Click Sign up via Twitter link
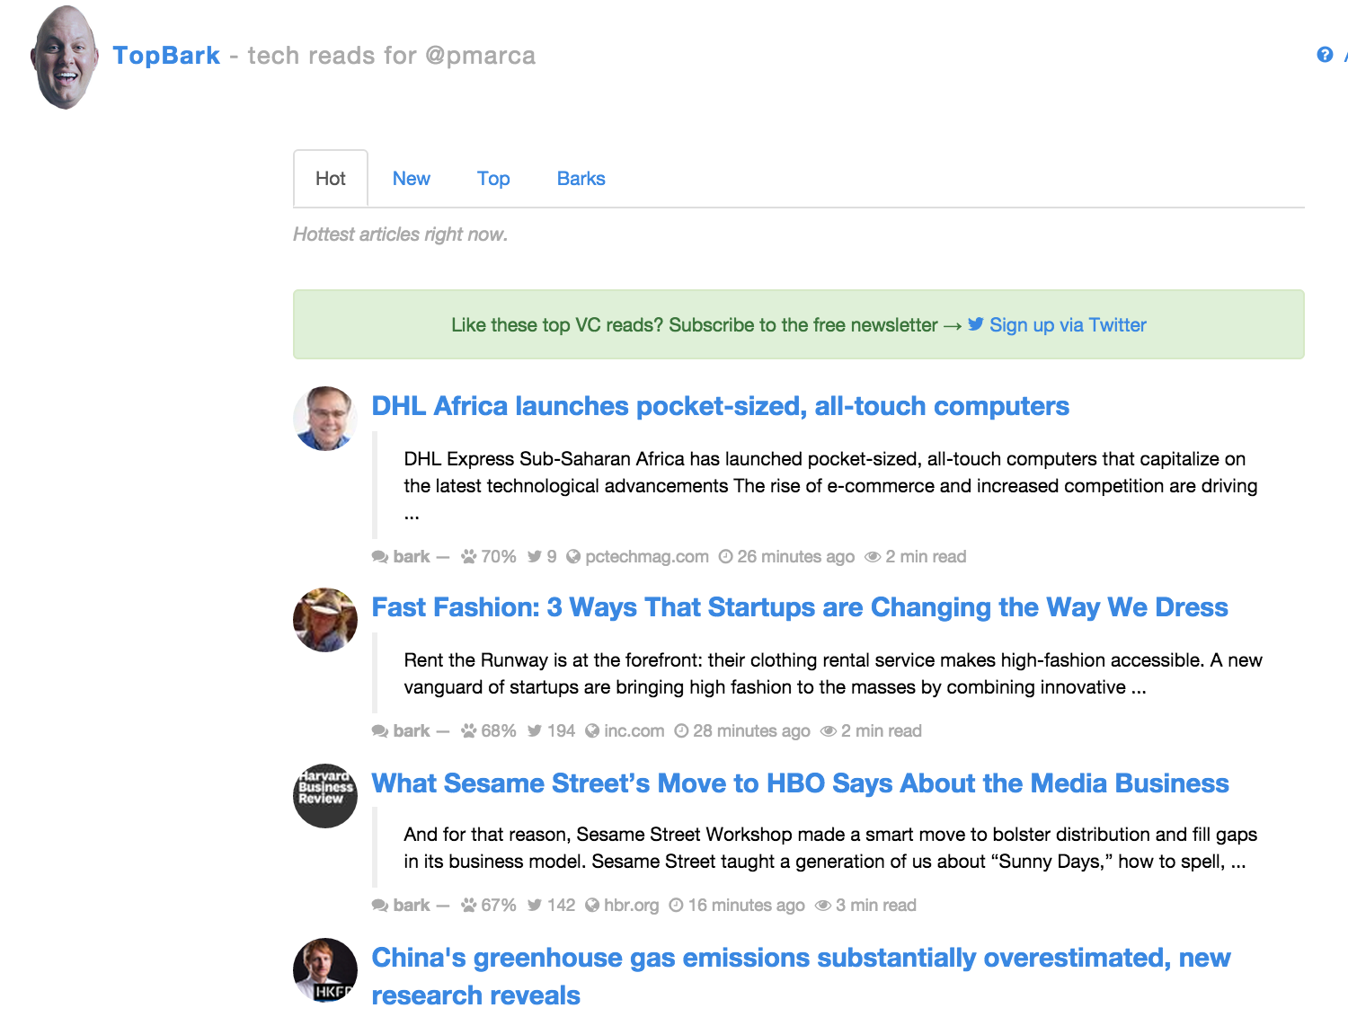1348x1017 pixels. [1068, 325]
